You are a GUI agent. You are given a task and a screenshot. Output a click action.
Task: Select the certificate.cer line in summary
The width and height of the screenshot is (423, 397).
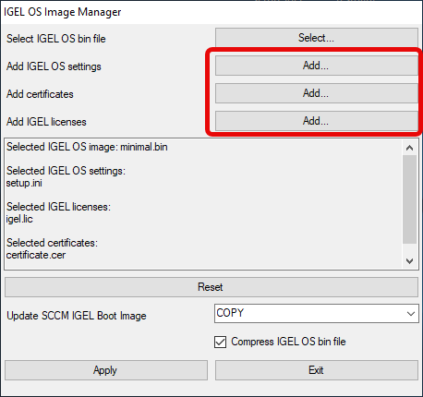(x=36, y=255)
